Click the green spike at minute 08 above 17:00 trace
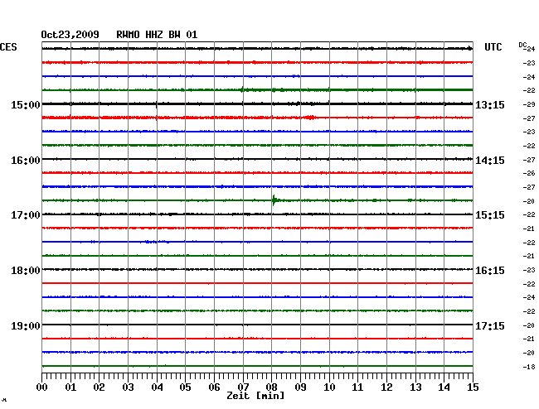 (x=274, y=200)
